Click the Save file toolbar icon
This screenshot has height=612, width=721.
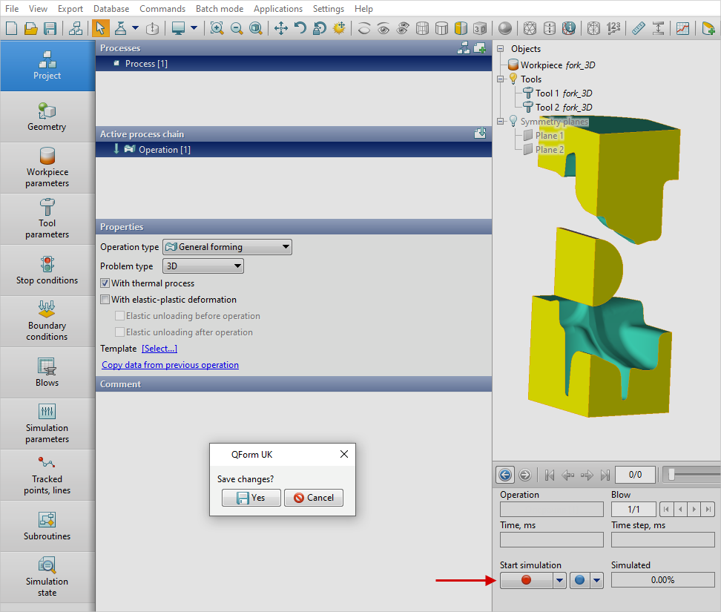50,28
